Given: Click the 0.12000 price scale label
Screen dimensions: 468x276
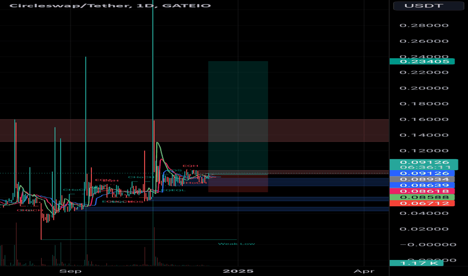Looking at the screenshot, I should (424, 151).
